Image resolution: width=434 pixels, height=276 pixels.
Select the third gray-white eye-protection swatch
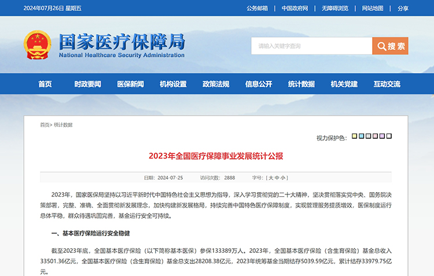point(368,136)
